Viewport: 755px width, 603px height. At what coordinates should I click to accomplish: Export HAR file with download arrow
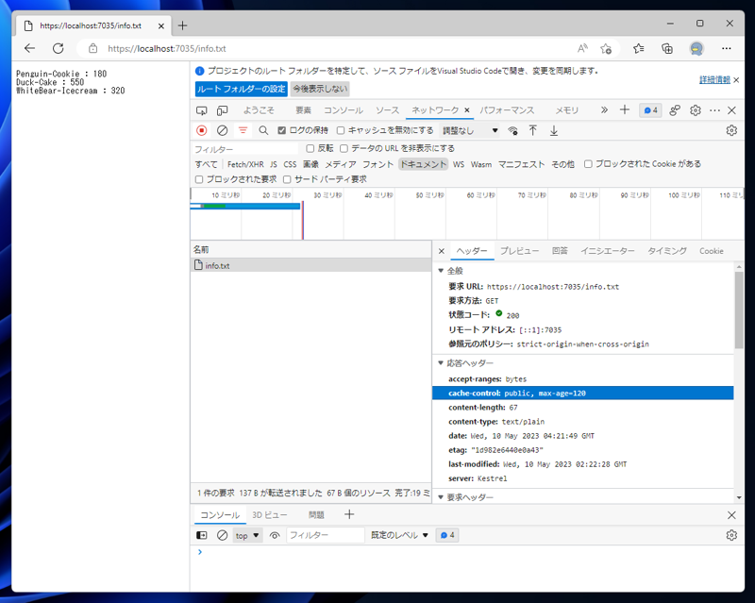pos(554,130)
